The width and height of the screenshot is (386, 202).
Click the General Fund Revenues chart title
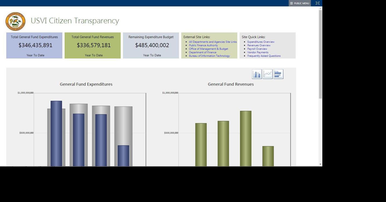point(231,84)
